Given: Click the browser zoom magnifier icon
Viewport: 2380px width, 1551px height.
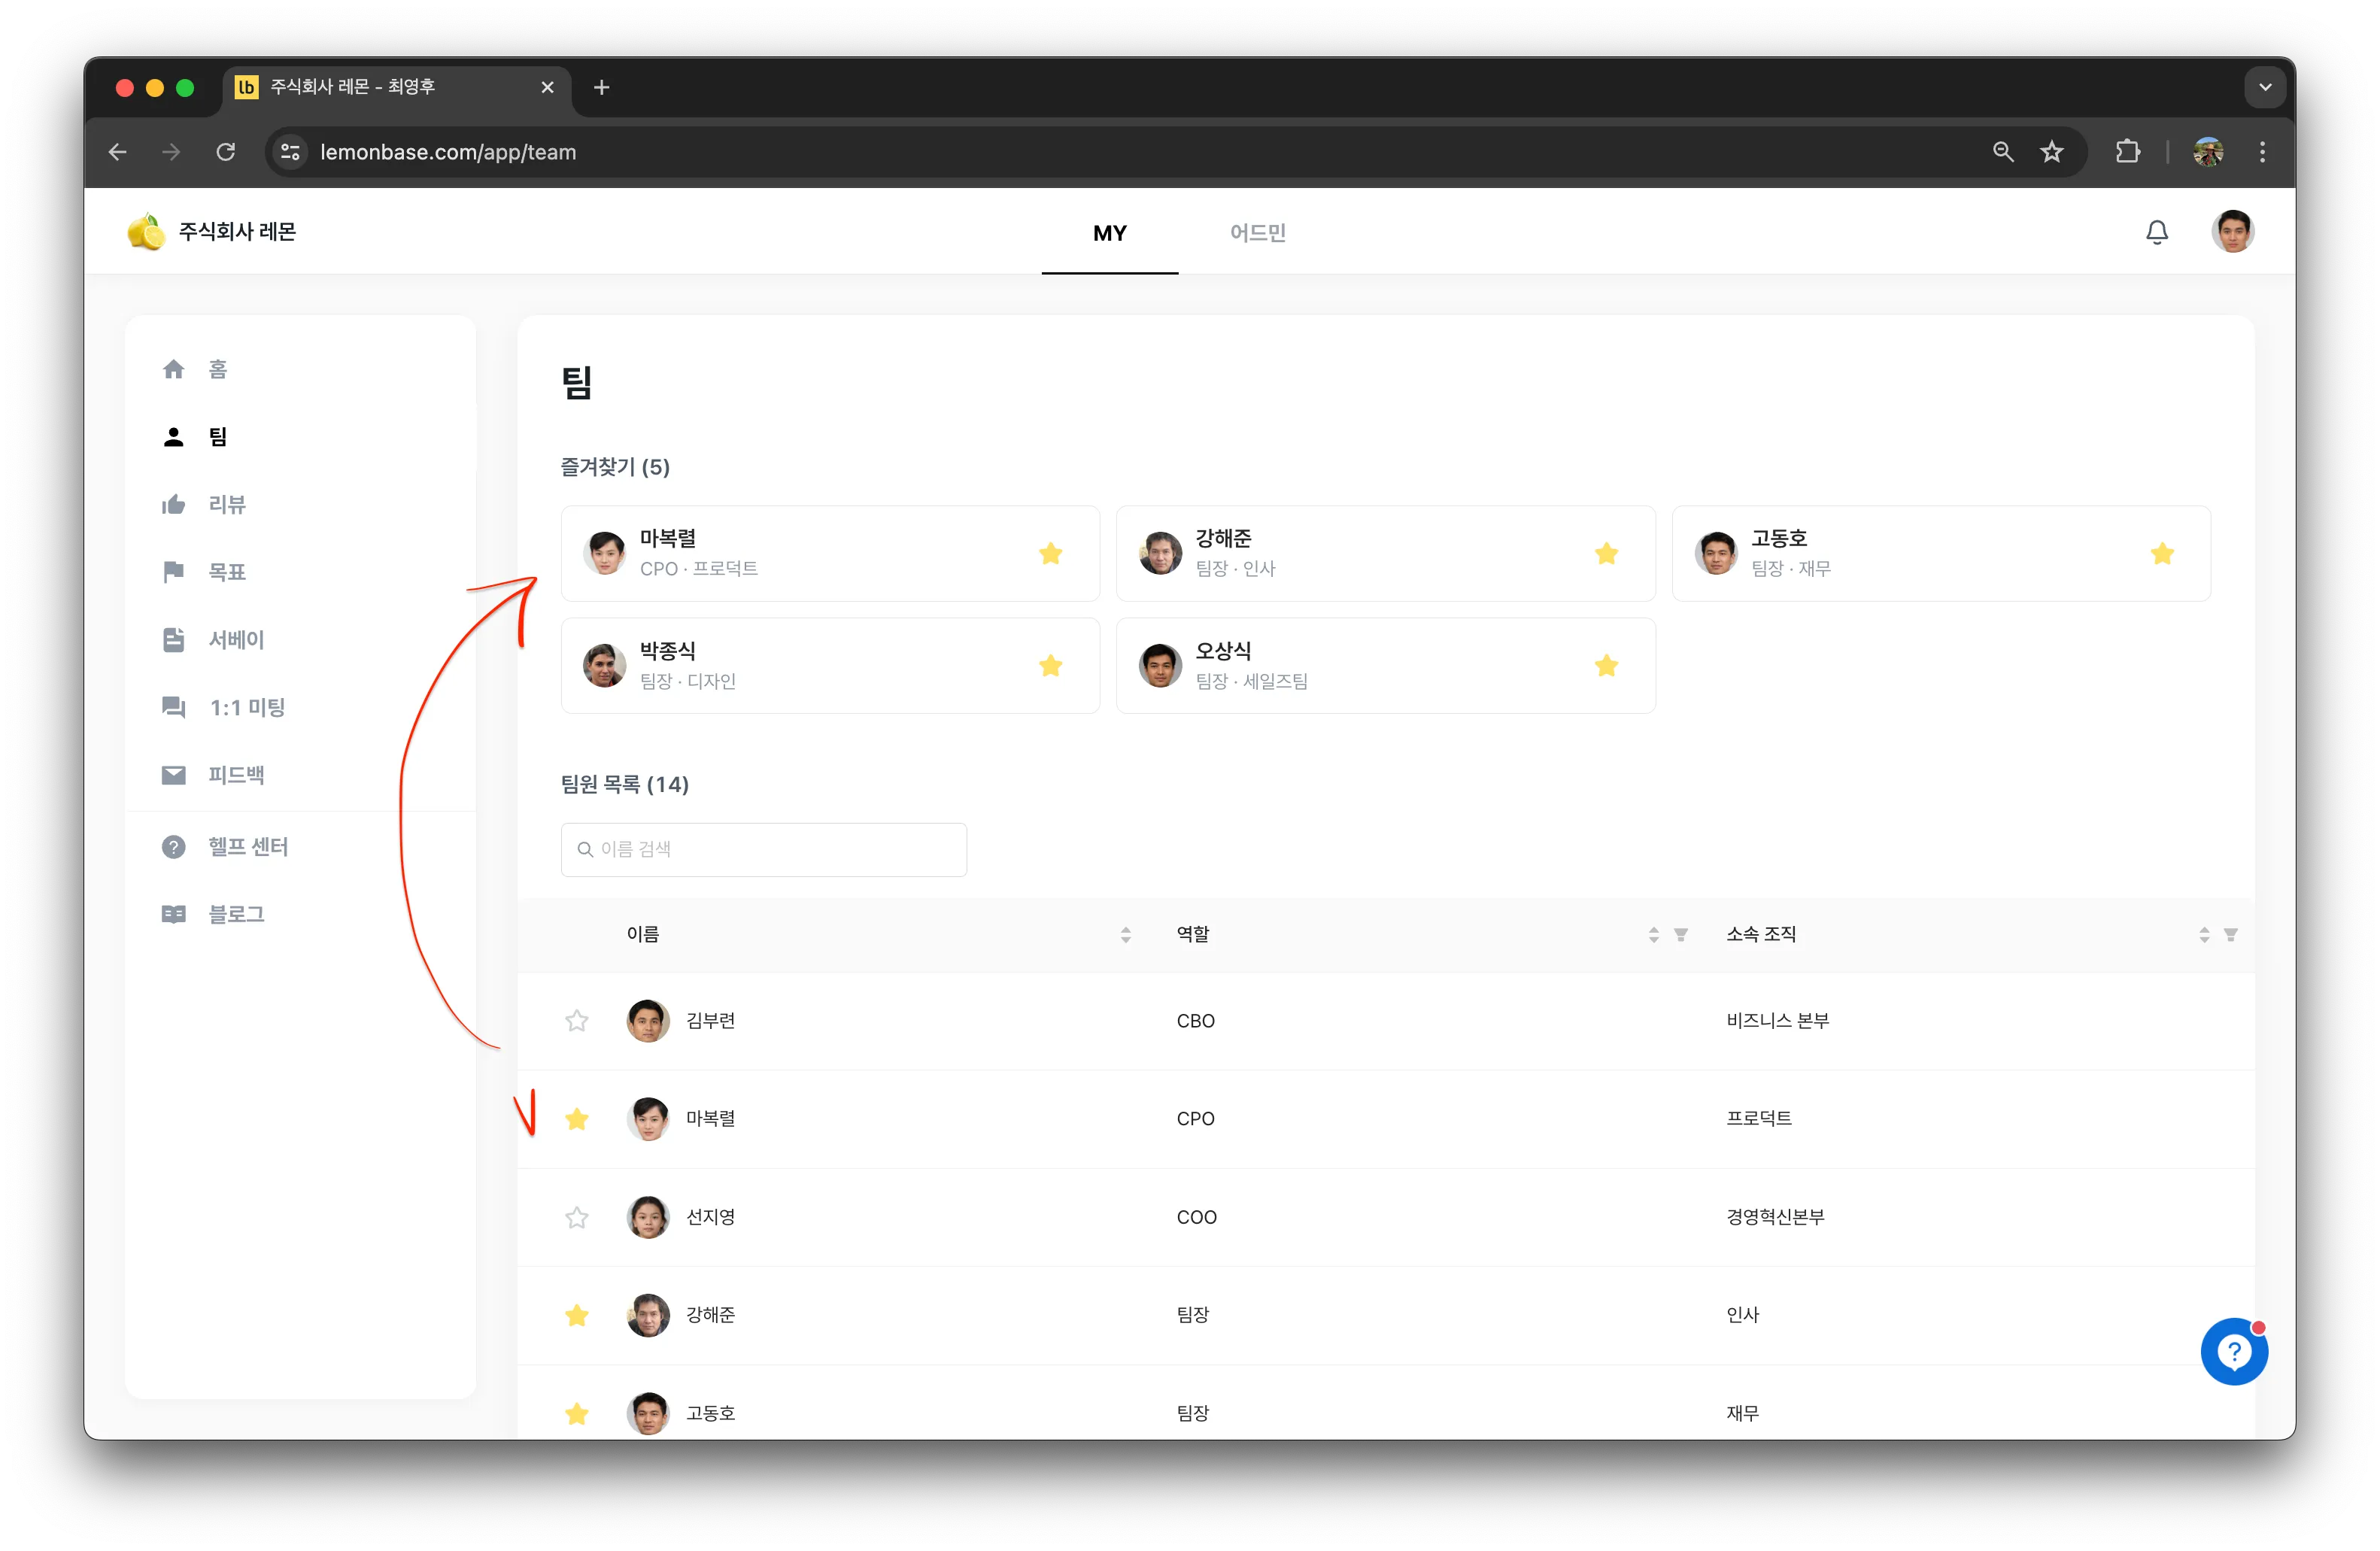Looking at the screenshot, I should (x=2002, y=152).
